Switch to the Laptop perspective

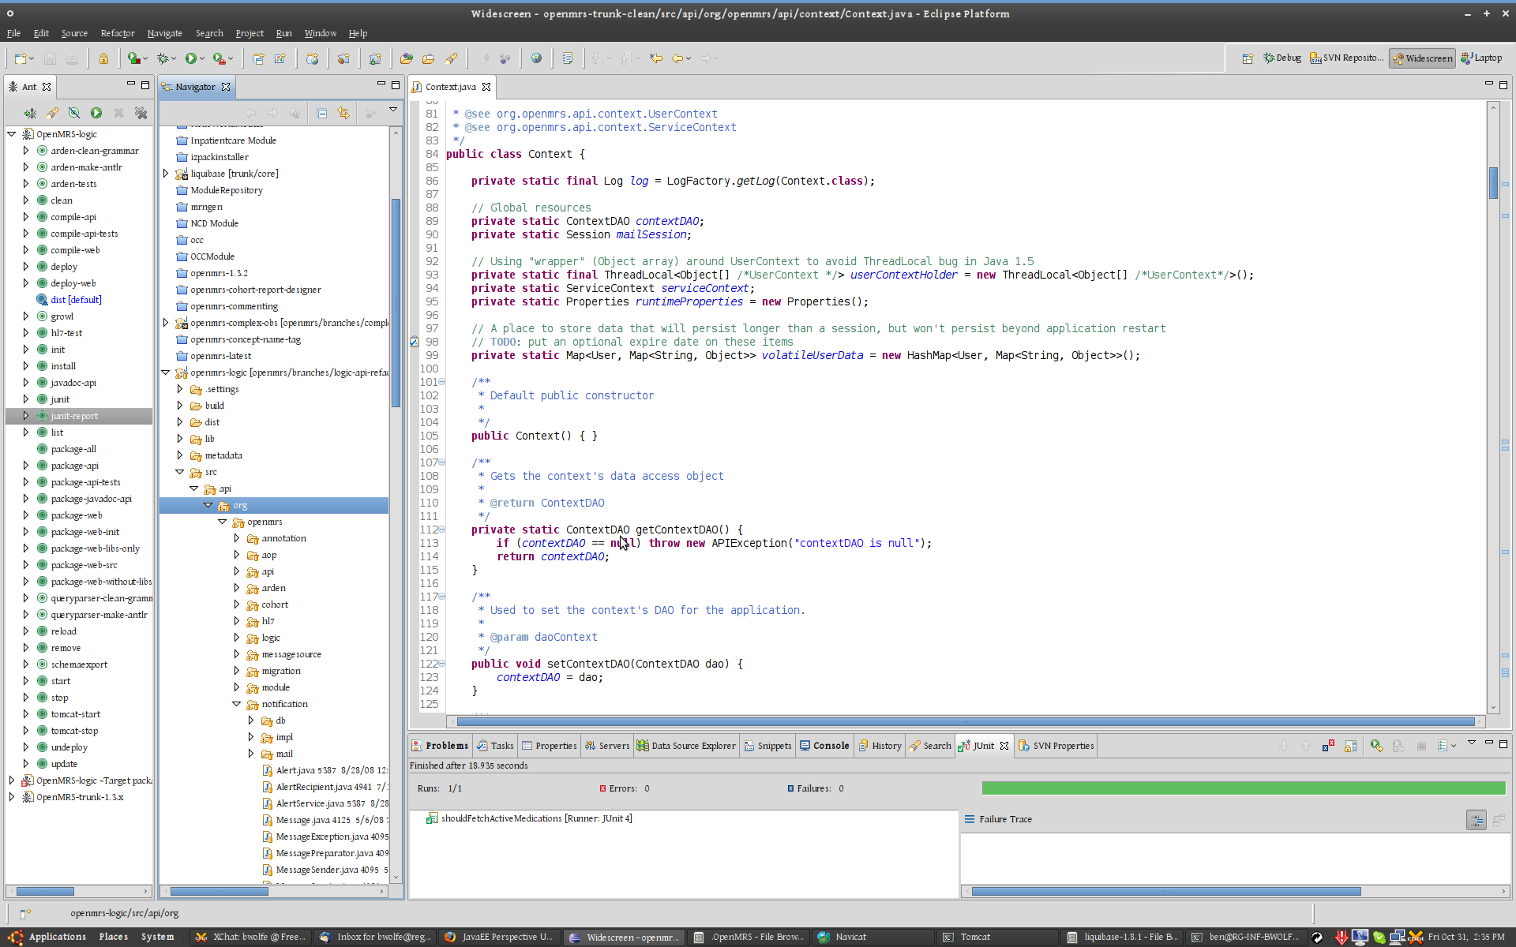(1481, 58)
